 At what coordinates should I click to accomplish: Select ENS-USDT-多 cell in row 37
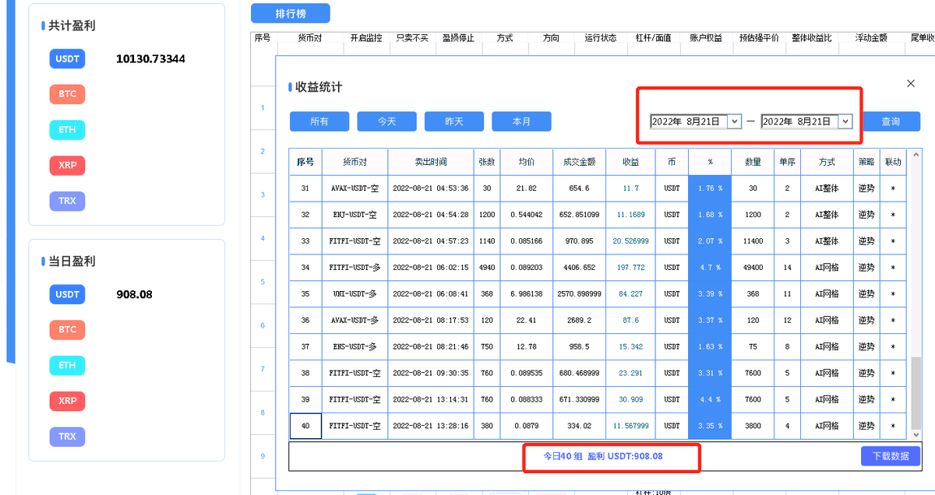(x=355, y=347)
